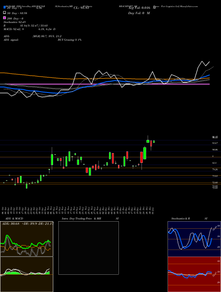Image resolution: width=221 pixels, height=292 pixels.
Task: Select the '50 Day = 83.98' legend text
Action: pos(17,13)
